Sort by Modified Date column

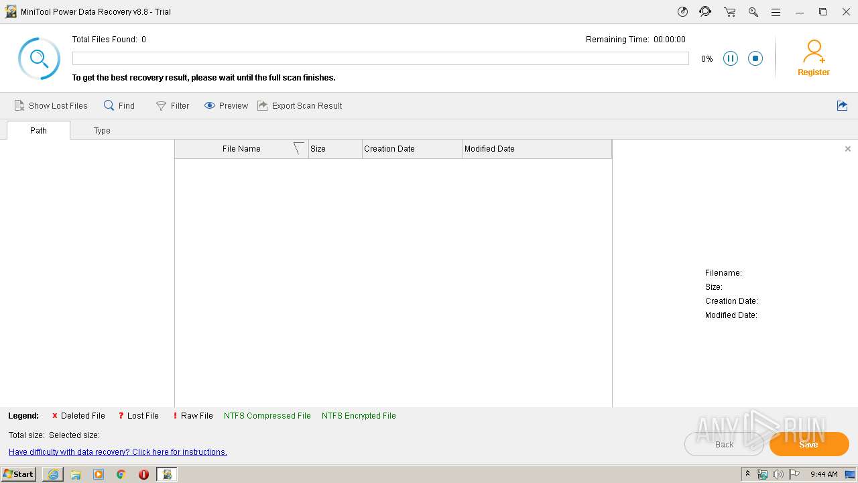pyautogui.click(x=537, y=149)
